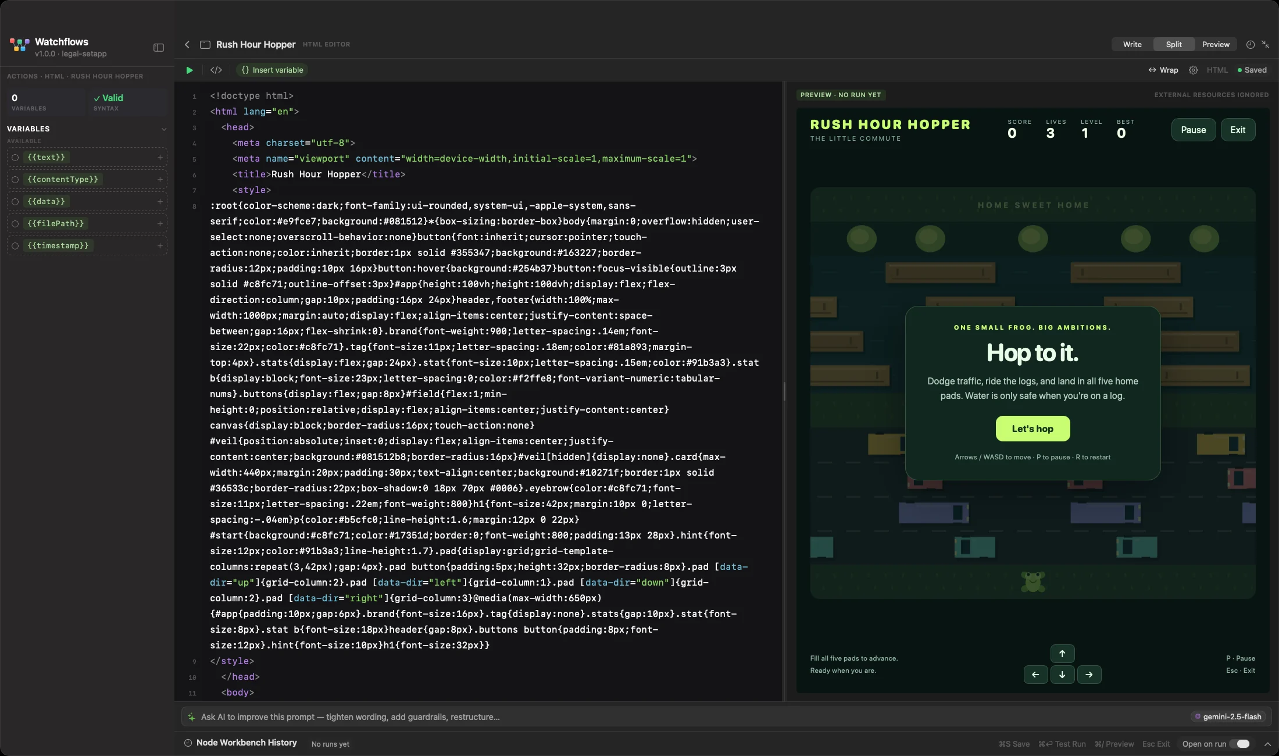Add {{data}} variable with plus icon
This screenshot has width=1279, height=756.
(x=160, y=201)
